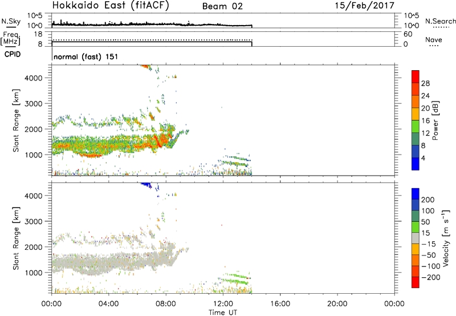
Task: Click the red bottom of the velocity colorbar
Action: pyautogui.click(x=416, y=282)
